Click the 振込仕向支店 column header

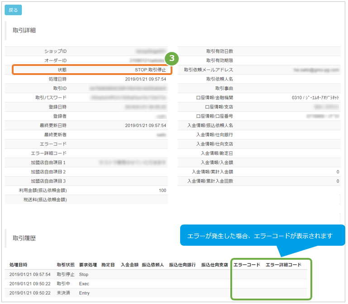coord(215,265)
